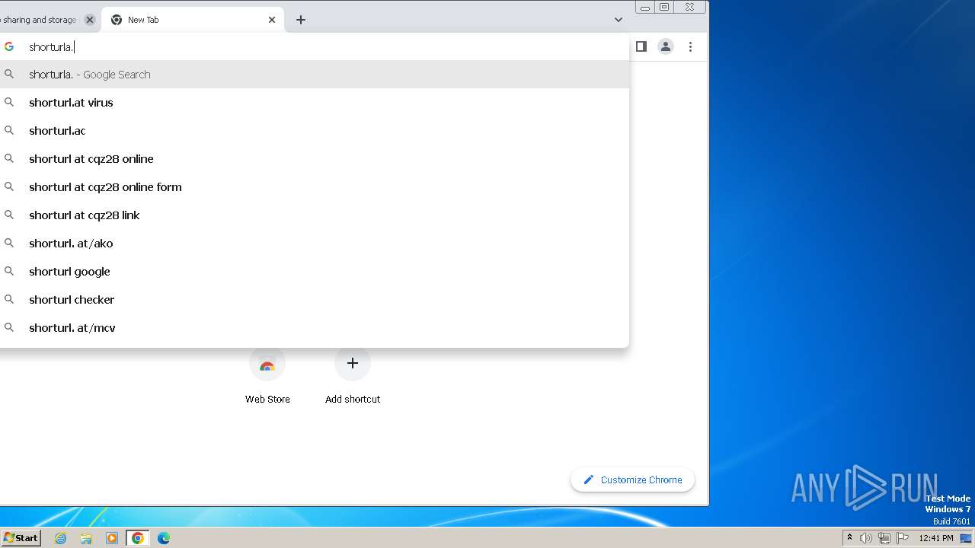
Task: Choose suggestion 'shorturl at cqz28 link'
Action: click(315, 215)
